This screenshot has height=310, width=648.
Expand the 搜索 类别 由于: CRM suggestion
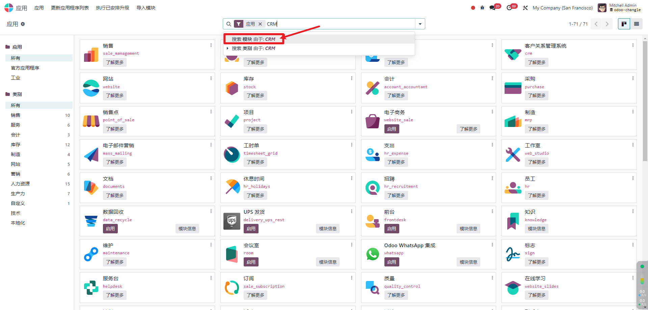[227, 48]
